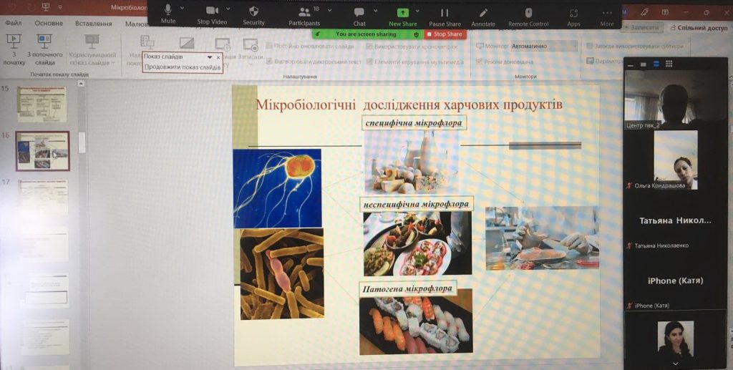
Task: Mute the microphone in Zoom toolbar
Action: point(168,12)
